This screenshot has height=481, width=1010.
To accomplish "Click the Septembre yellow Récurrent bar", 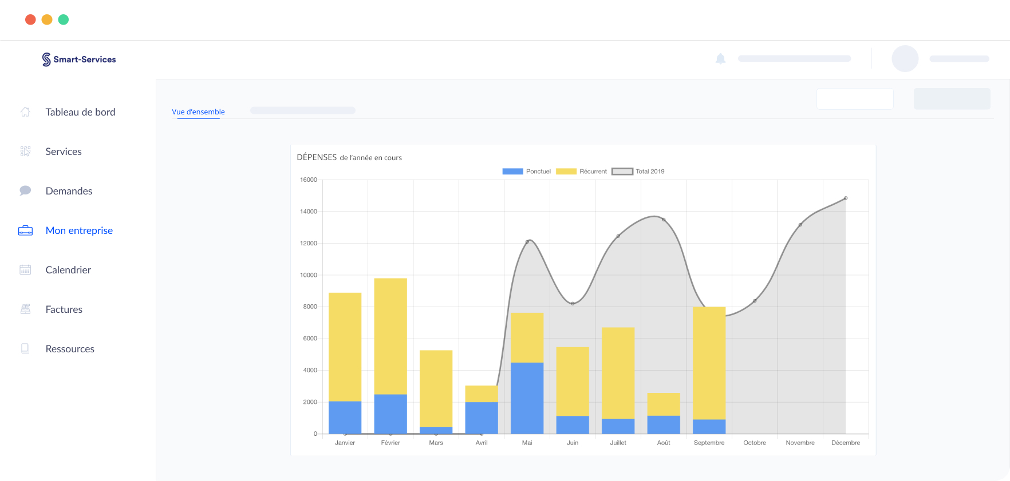I will click(709, 364).
